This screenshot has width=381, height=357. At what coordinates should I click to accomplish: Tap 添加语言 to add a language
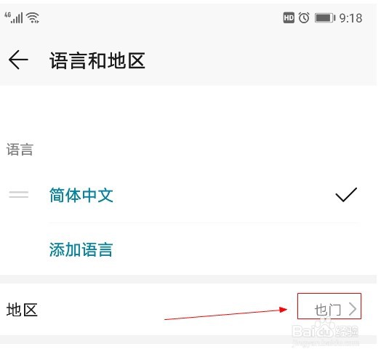point(81,249)
